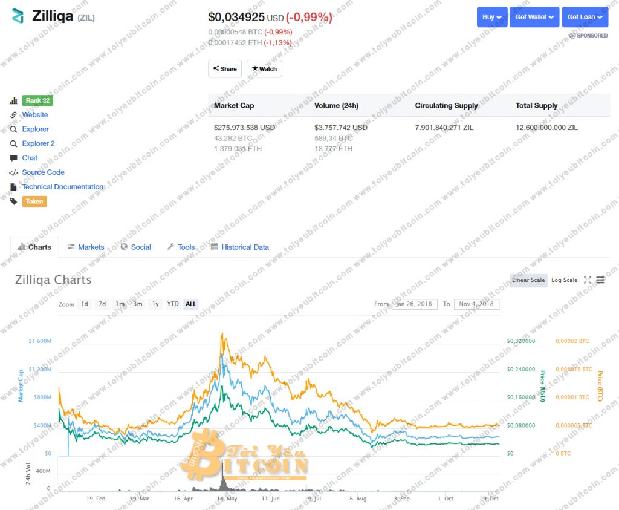
Task: Click the 14. May timeline label
Action: click(x=227, y=499)
